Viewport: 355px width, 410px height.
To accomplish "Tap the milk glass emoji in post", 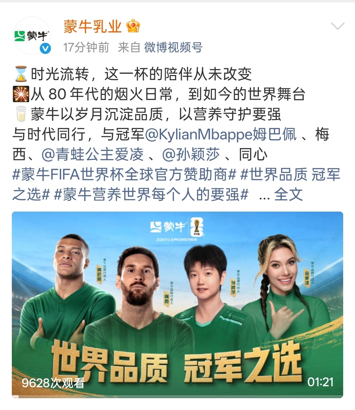I will click(21, 114).
